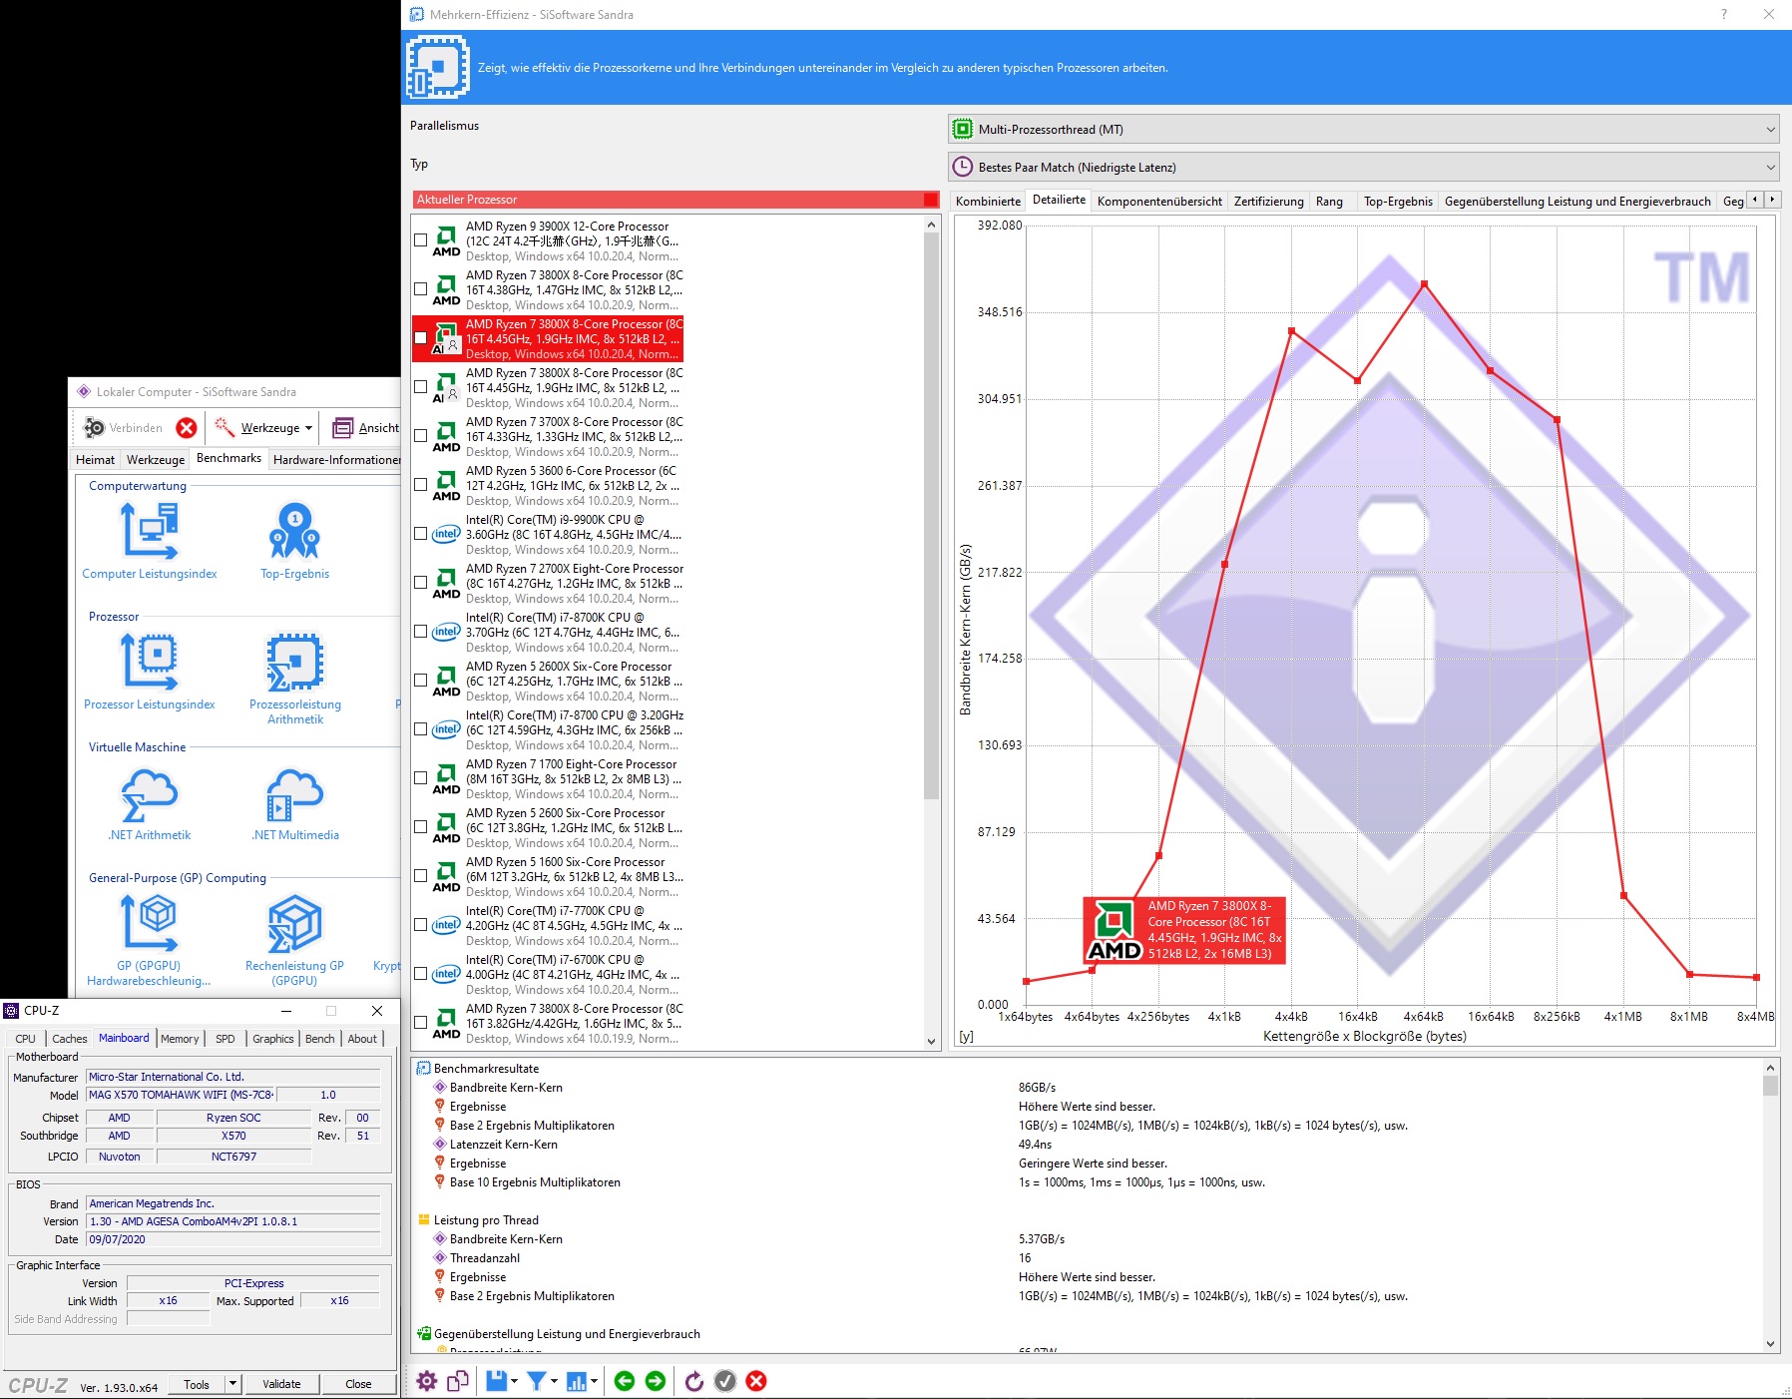
Task: Start Rechenleistung GP (GPGPU) benchmark
Action: (x=294, y=923)
